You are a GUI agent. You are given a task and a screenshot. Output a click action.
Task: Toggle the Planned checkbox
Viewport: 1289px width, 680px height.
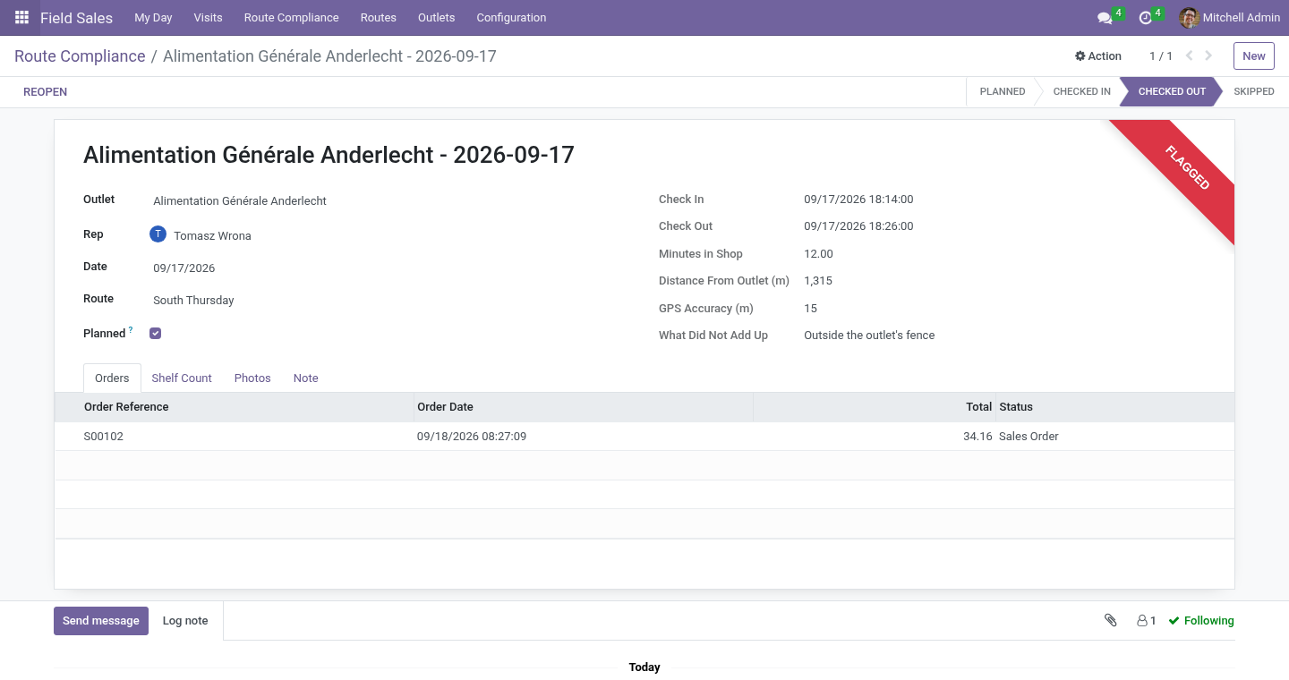(x=156, y=333)
